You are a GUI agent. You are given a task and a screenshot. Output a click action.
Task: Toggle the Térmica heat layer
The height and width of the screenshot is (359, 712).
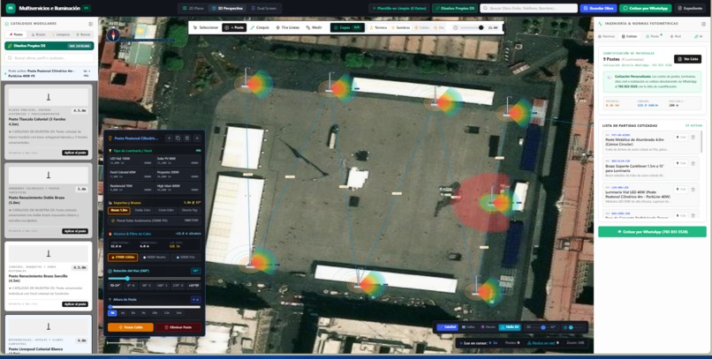(378, 27)
